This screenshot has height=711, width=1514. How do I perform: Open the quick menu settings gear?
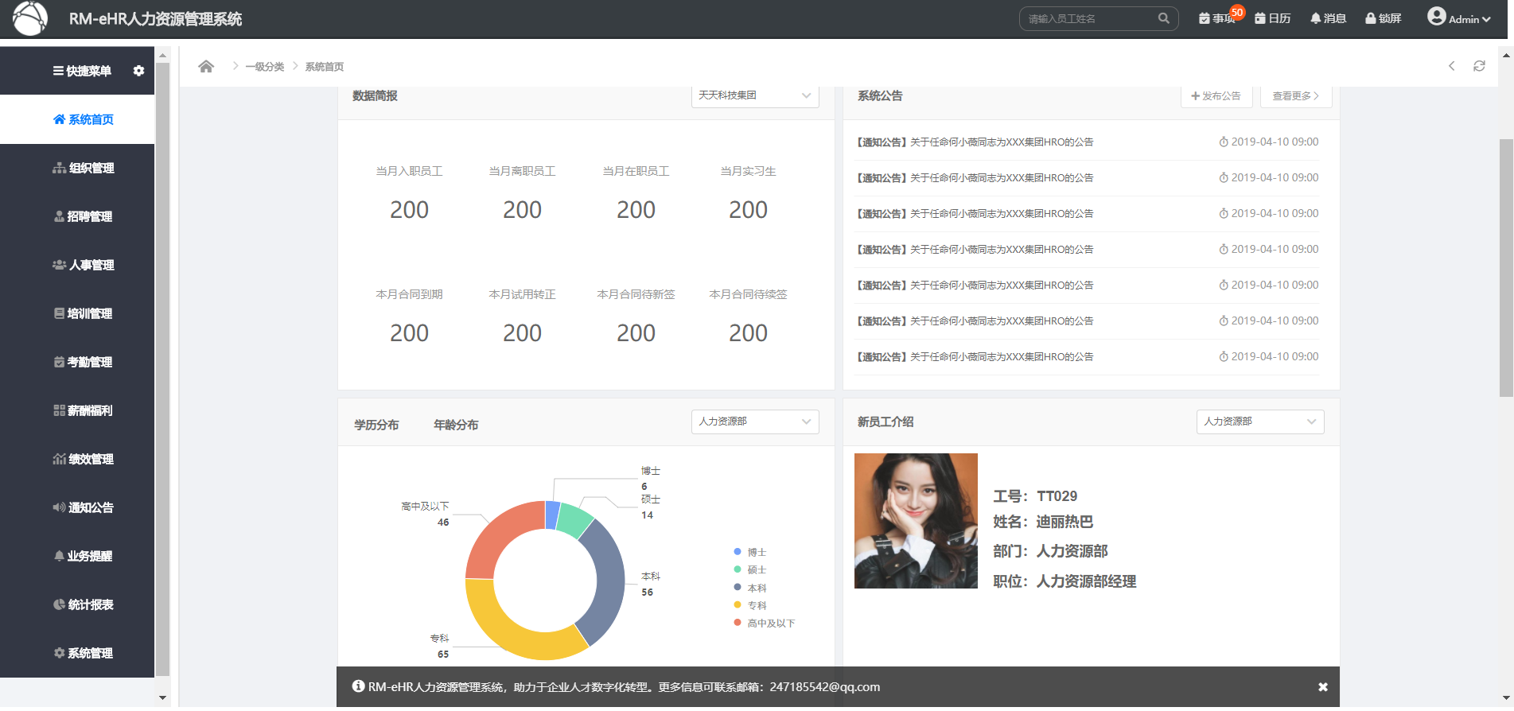pos(138,71)
